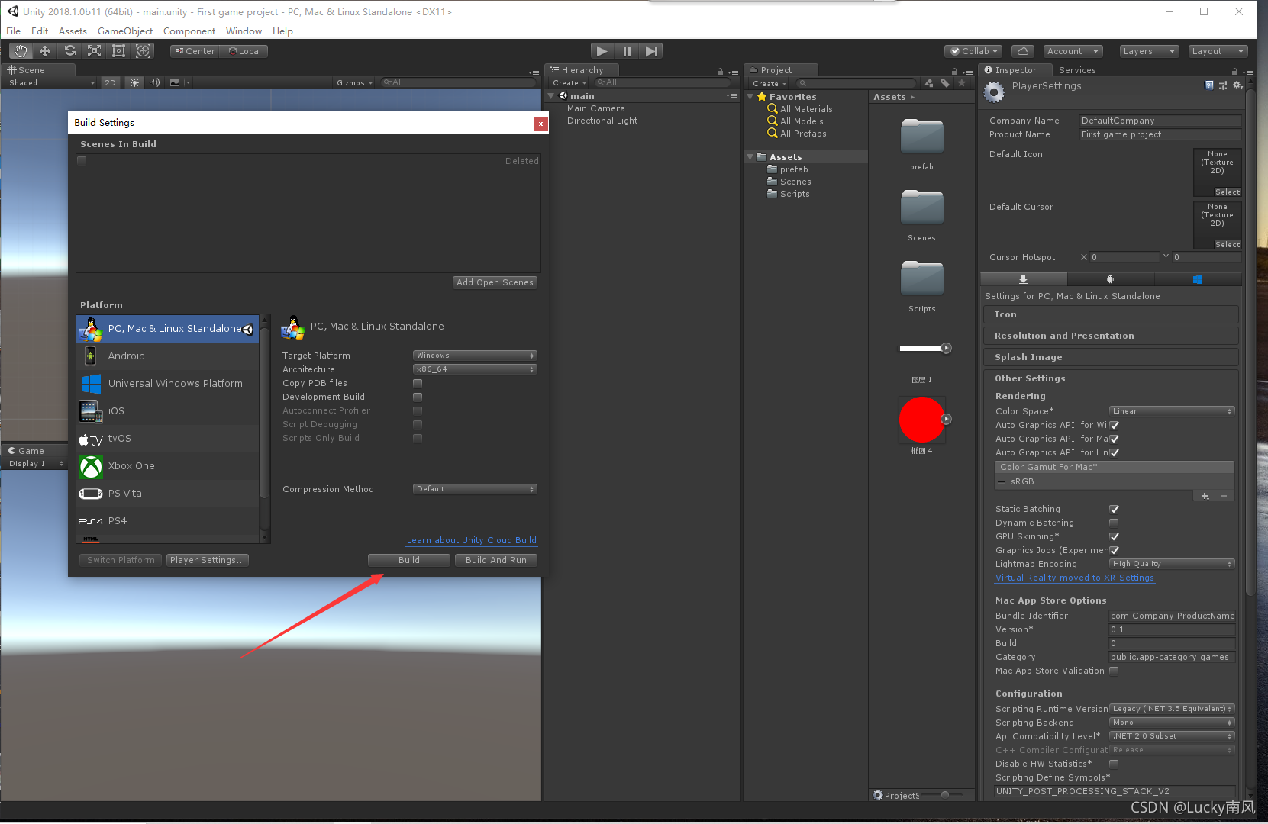Open the GameObject menu

[125, 31]
